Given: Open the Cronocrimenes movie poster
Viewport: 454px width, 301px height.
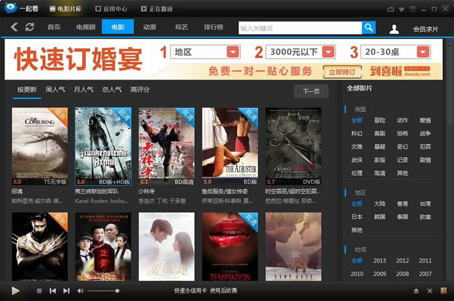Looking at the screenshot, I should coord(293,147).
